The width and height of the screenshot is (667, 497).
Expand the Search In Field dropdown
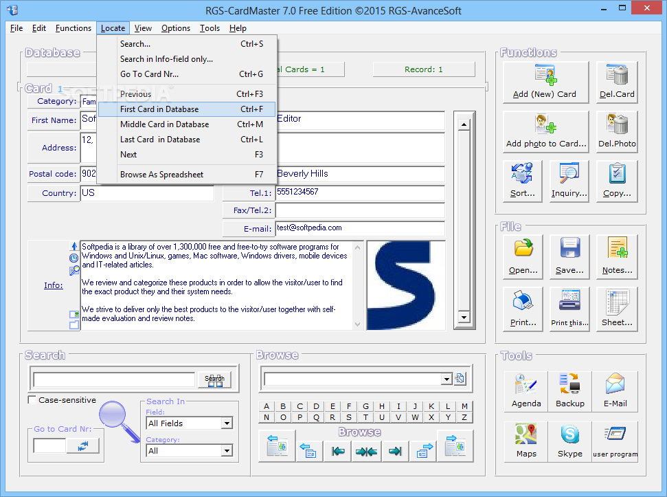coord(227,423)
